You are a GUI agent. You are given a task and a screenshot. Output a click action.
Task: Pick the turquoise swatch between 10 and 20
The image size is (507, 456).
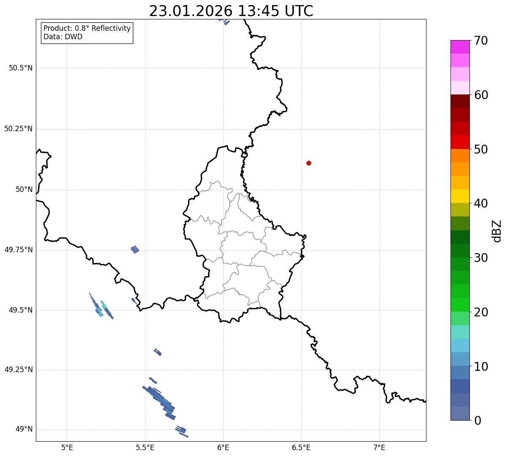point(460,332)
